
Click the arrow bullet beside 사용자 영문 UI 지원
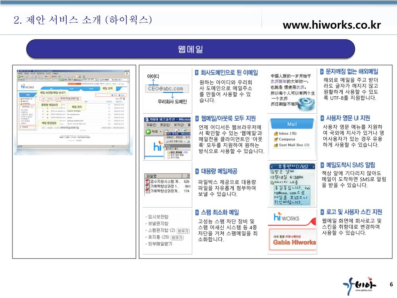click(322, 118)
